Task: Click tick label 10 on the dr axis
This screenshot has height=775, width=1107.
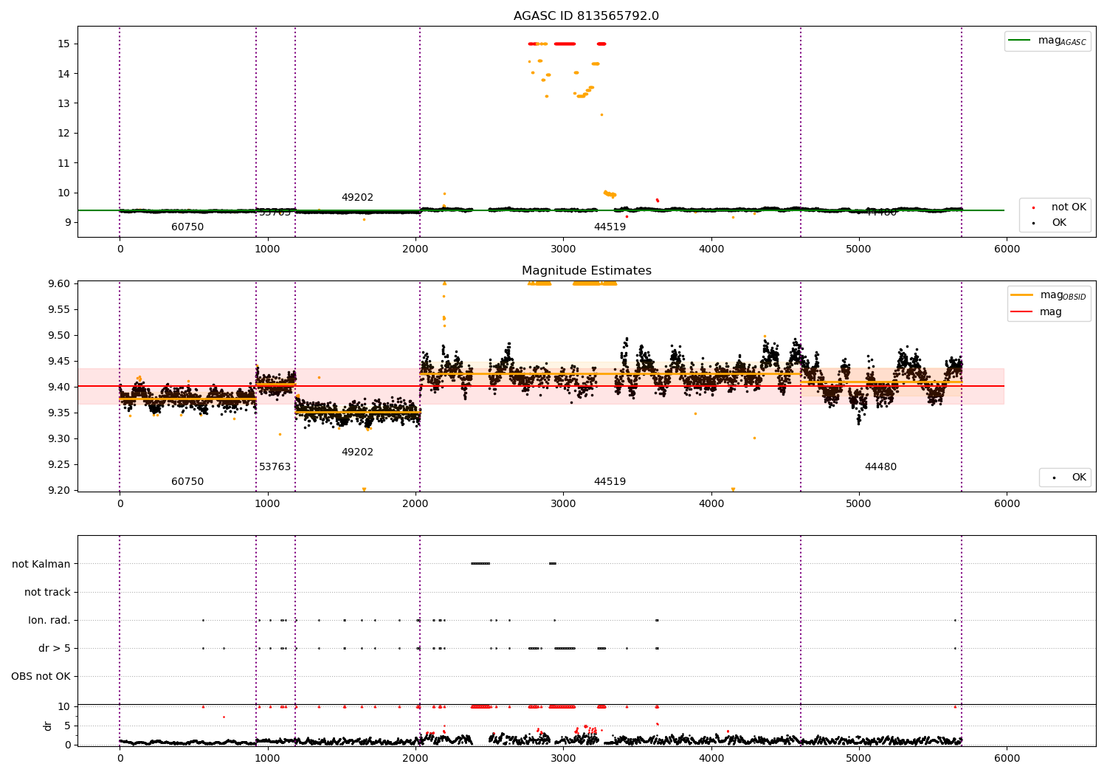Action: click(x=63, y=706)
